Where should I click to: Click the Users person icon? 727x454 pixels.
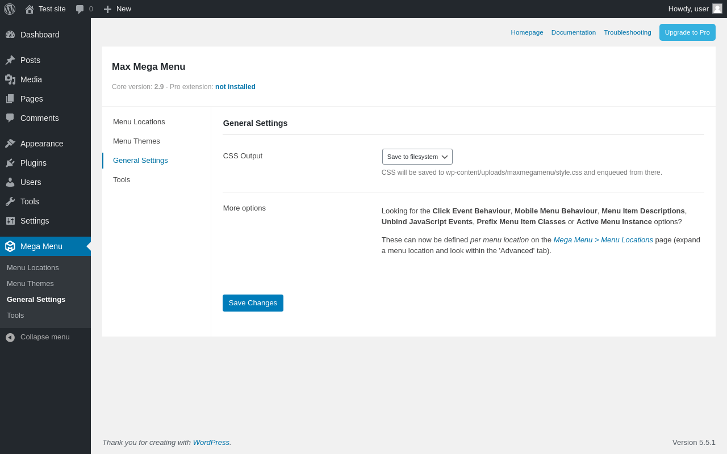(10, 182)
